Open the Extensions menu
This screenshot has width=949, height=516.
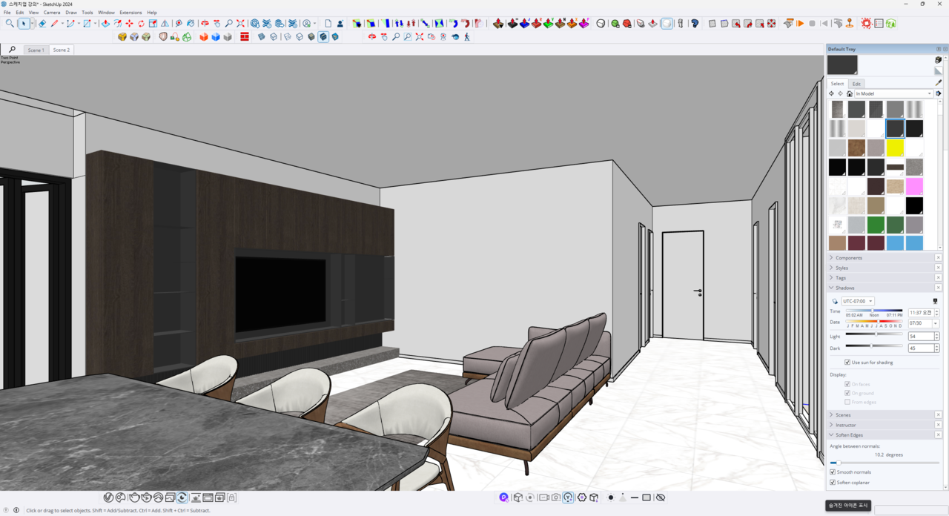130,13
